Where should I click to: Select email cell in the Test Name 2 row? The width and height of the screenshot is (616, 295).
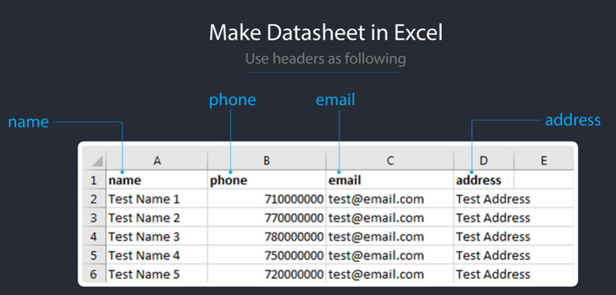(x=390, y=218)
